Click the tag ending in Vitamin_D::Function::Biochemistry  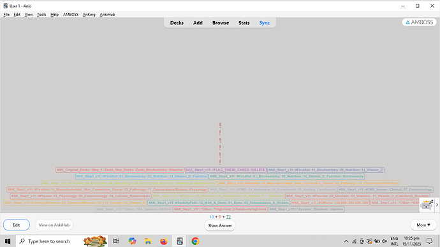286,176
